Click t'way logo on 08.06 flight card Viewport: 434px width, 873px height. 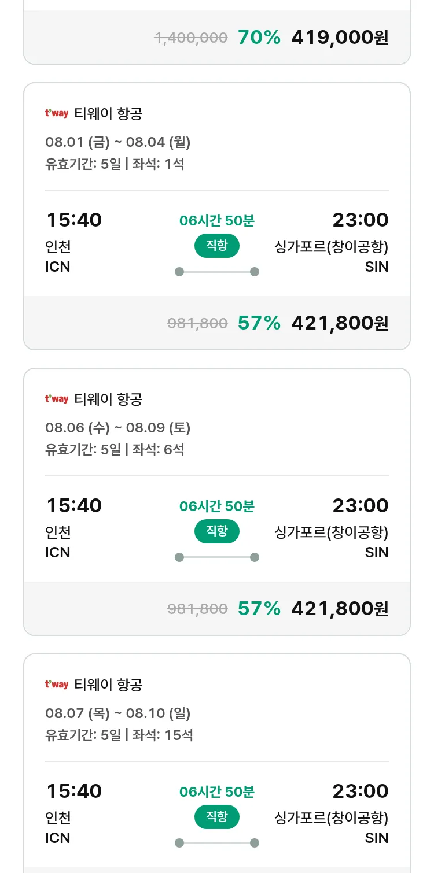click(x=57, y=399)
